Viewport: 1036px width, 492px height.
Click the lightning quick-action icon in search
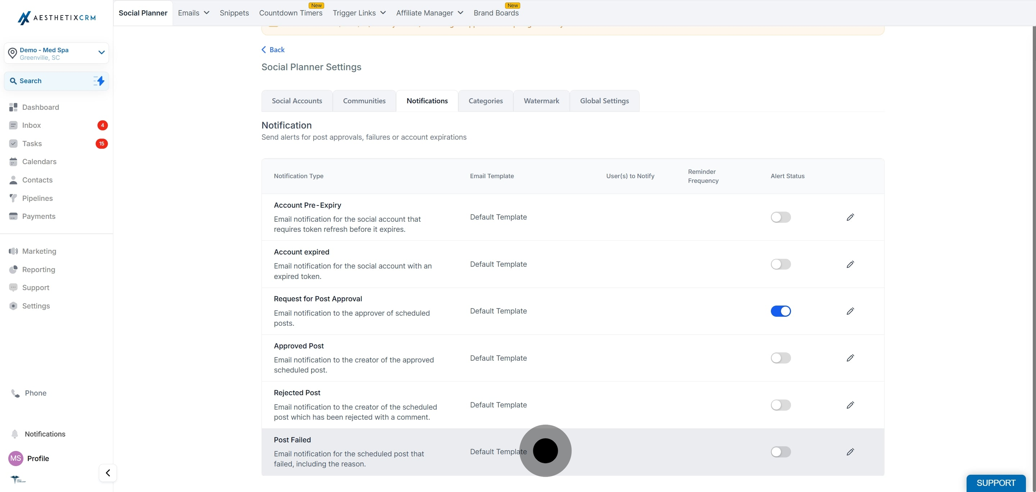99,81
